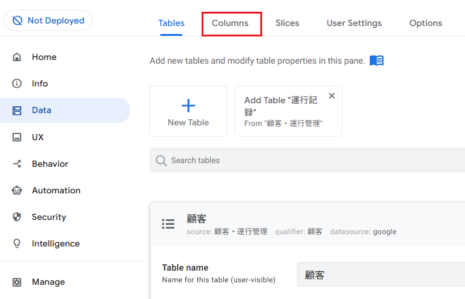465x299 pixels.
Task: Click the Manage gear icon
Action: (x=17, y=282)
